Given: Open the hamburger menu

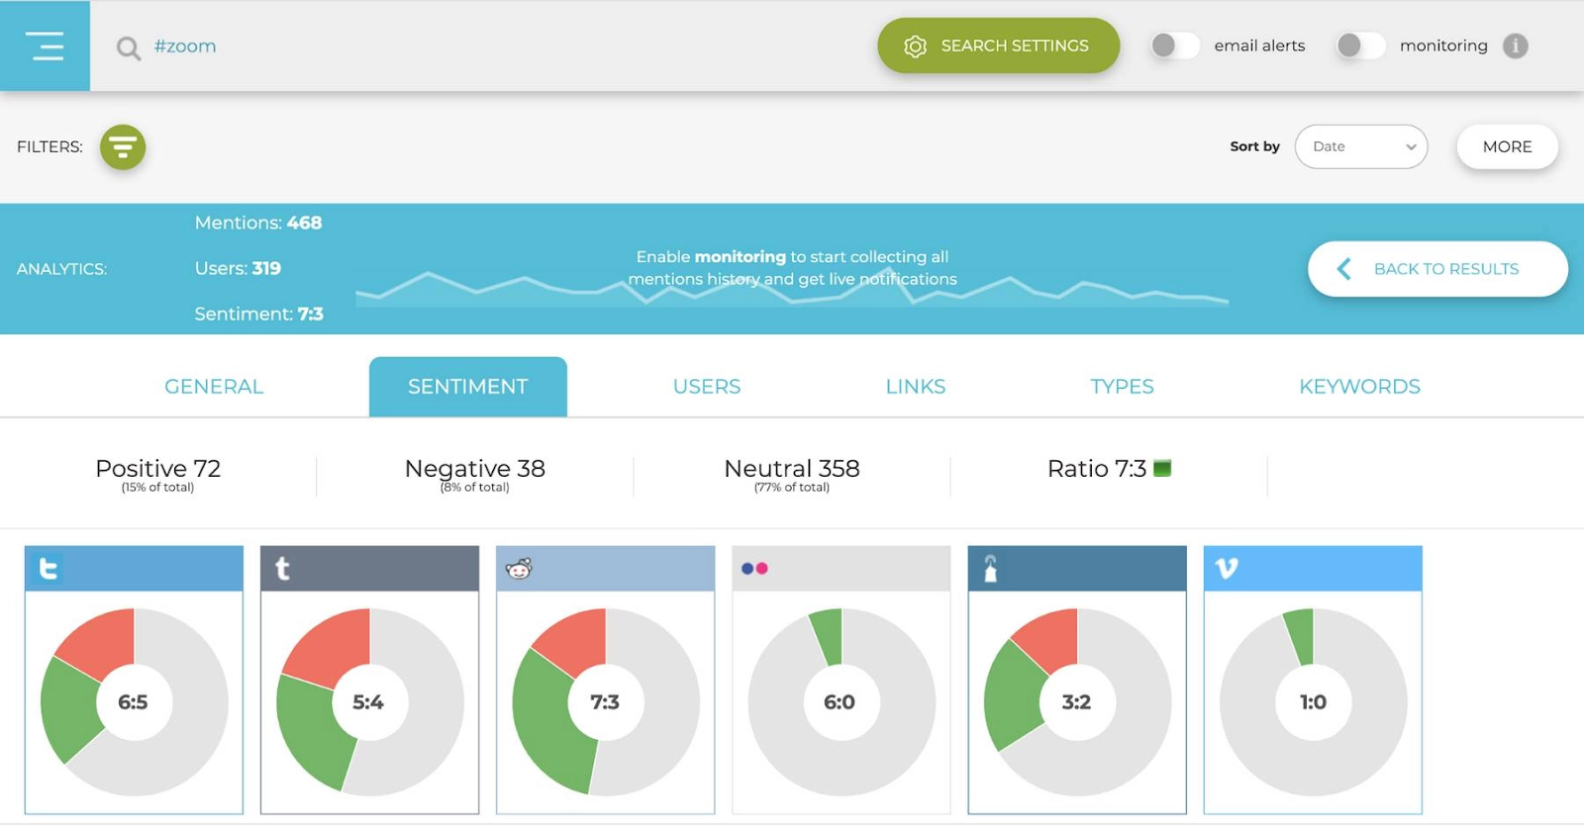Looking at the screenshot, I should pos(45,46).
